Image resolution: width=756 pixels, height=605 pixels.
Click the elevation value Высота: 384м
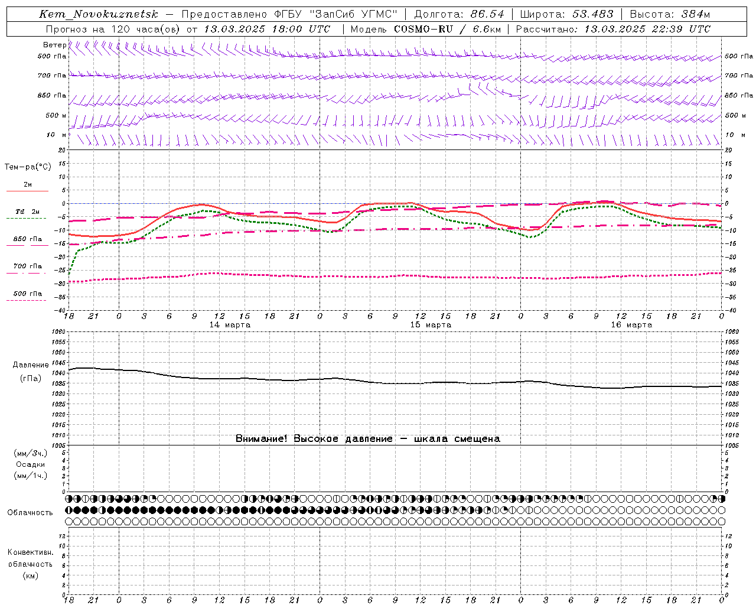tap(670, 14)
